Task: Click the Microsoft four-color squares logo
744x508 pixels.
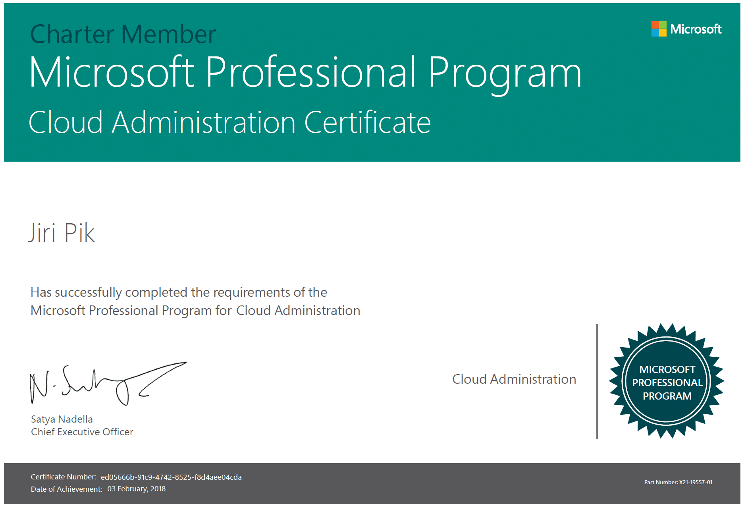Action: [659, 29]
